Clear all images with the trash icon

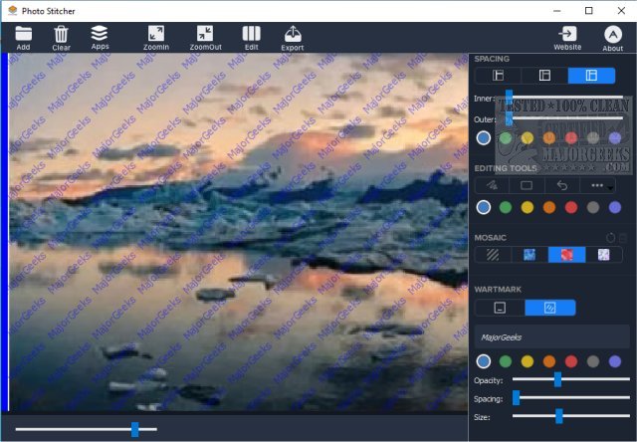(x=61, y=34)
